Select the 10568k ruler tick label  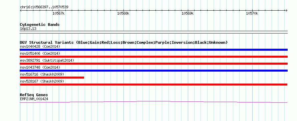[123, 13]
